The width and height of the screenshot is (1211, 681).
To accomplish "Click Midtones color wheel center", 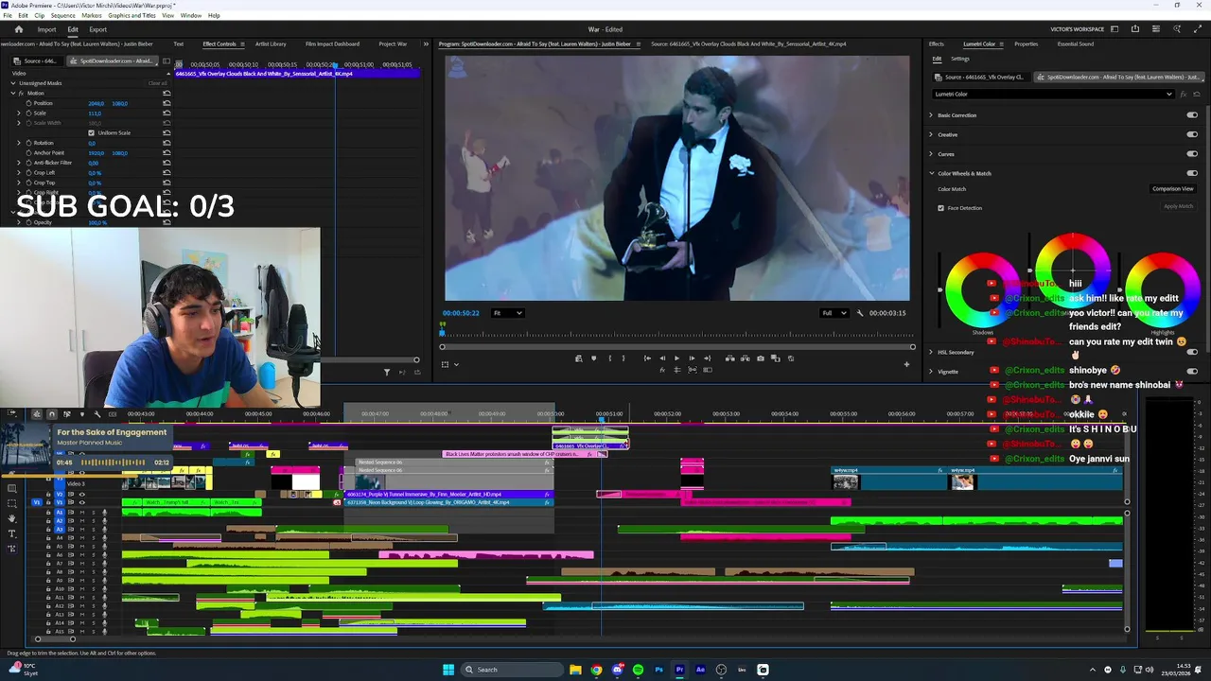I will pos(1073,271).
